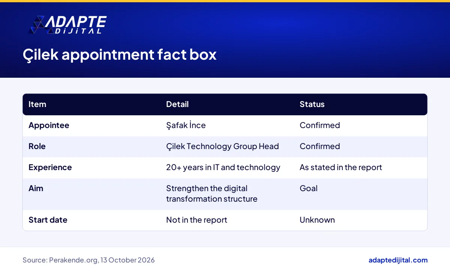This screenshot has width=450, height=279.
Task: Click 'Çilek Technology Group Head' cell
Action: click(222, 146)
